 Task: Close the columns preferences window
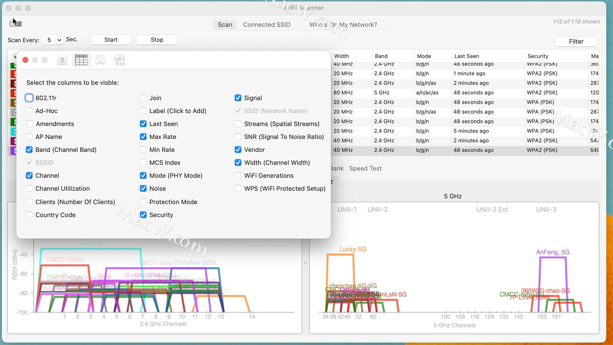(26, 60)
